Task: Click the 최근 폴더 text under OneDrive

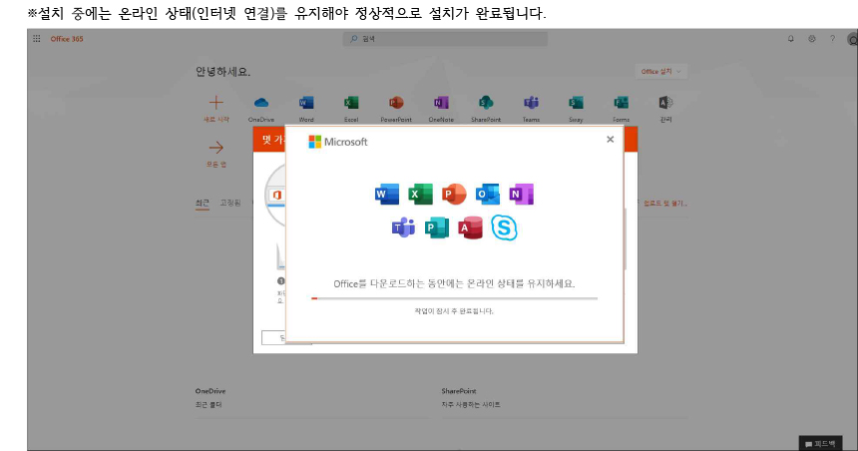Action: click(x=209, y=405)
